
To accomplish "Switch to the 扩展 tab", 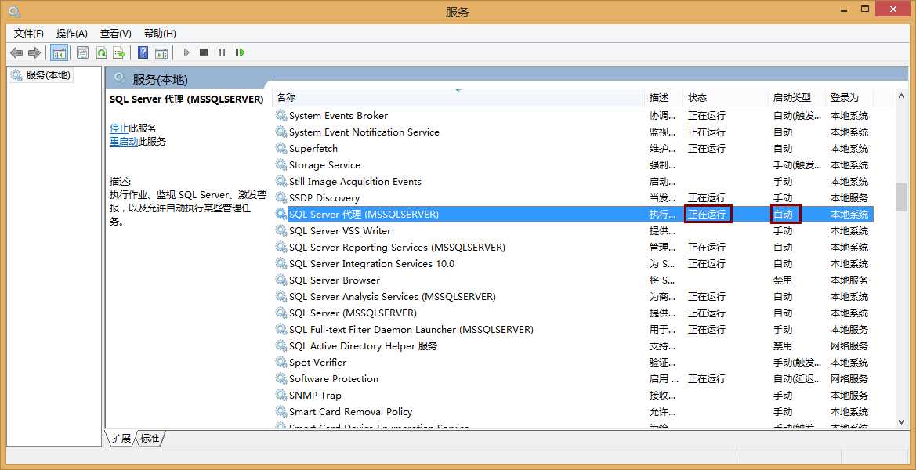I will [121, 439].
